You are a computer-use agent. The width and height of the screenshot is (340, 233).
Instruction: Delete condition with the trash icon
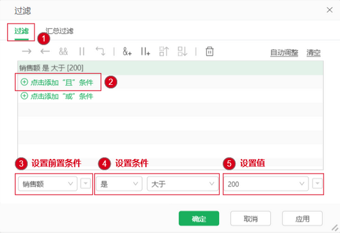point(209,52)
